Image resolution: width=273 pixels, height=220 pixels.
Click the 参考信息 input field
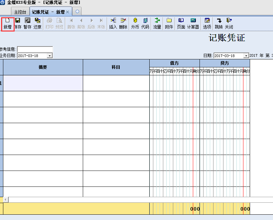coord(35,49)
